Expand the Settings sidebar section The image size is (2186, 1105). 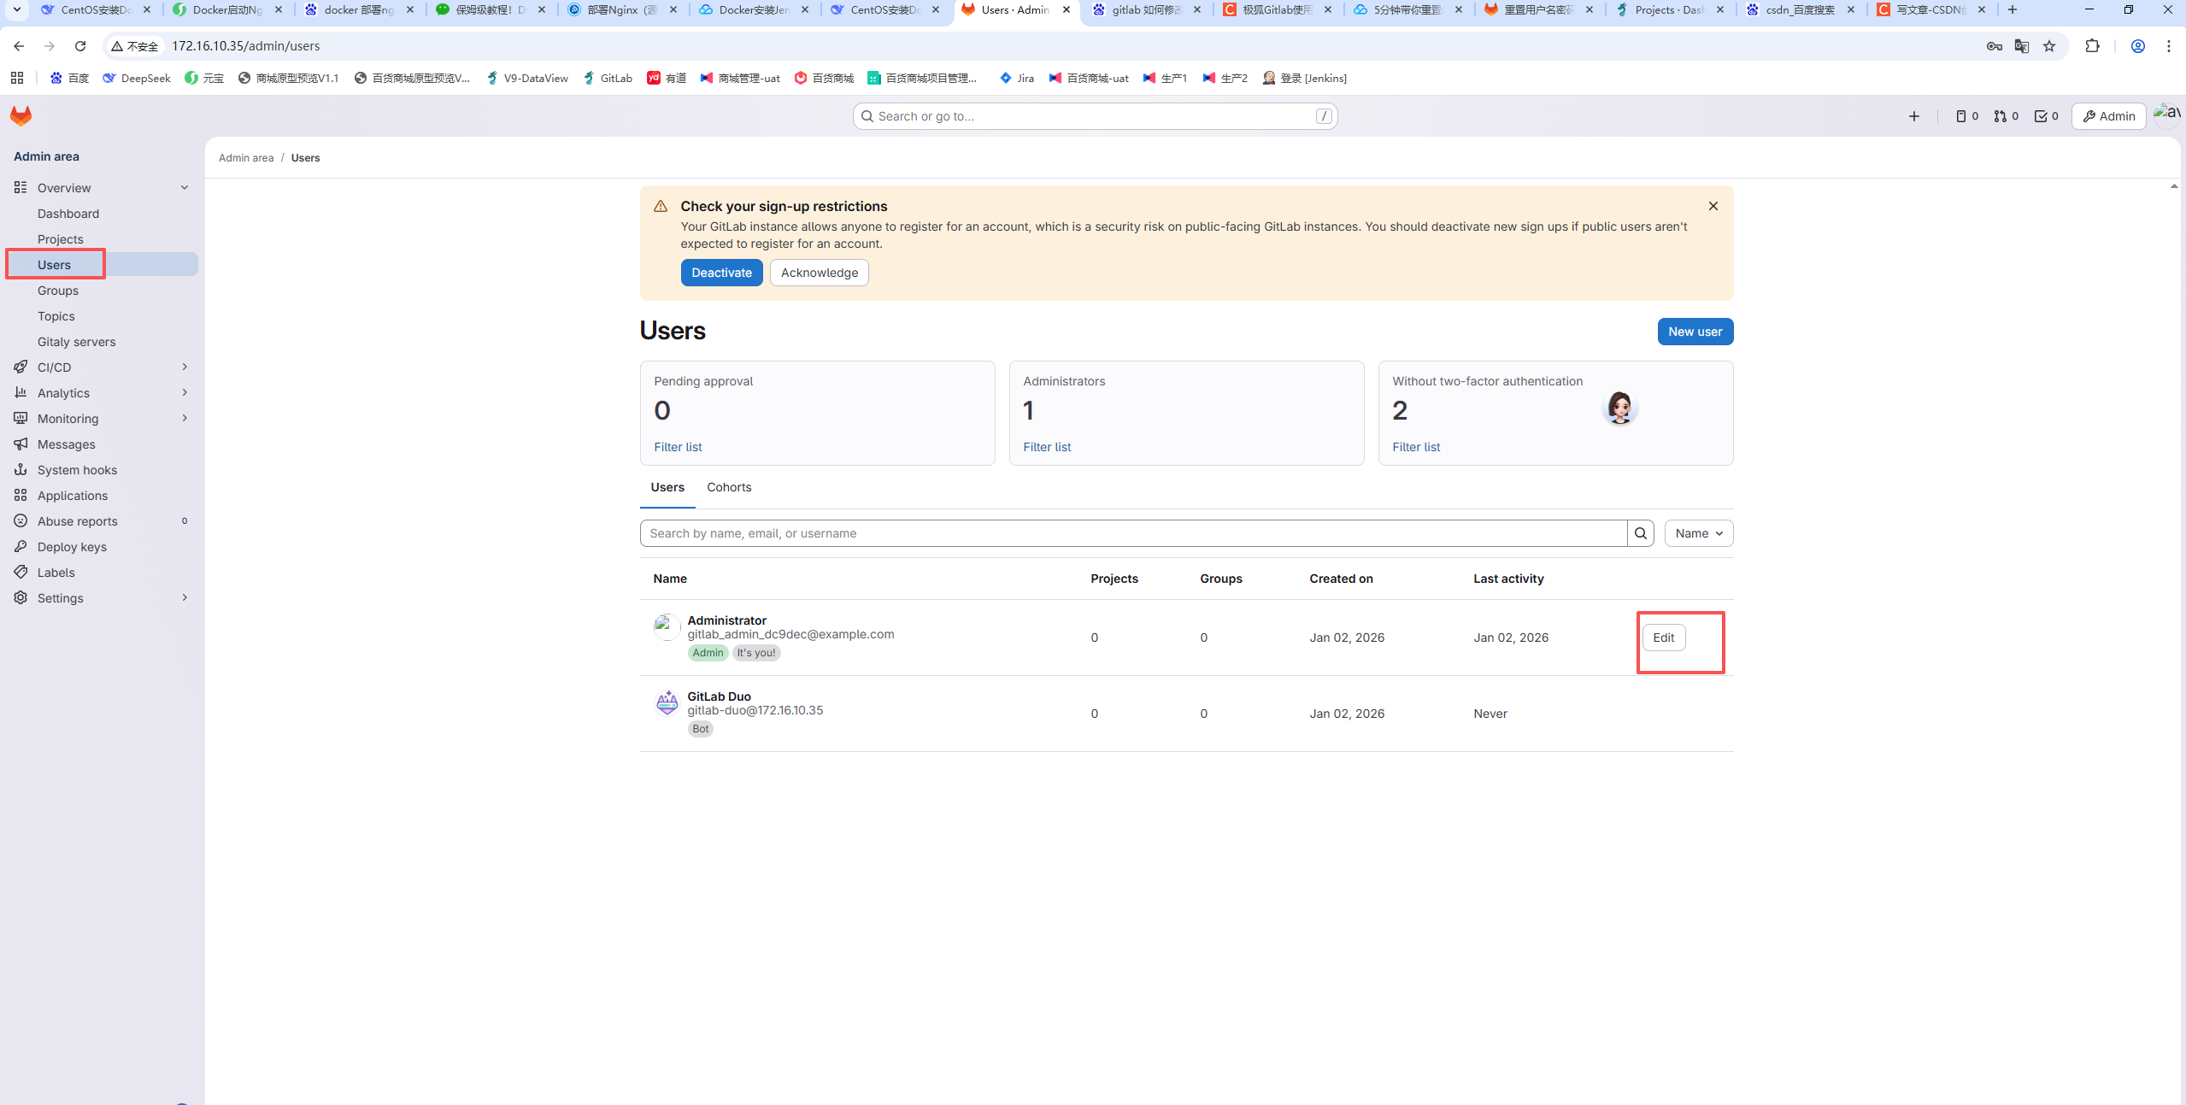point(101,598)
